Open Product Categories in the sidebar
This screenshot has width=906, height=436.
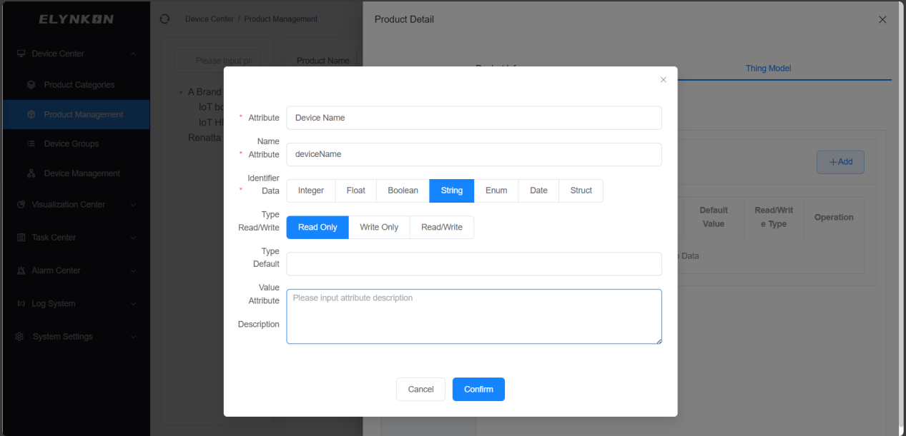coord(77,84)
